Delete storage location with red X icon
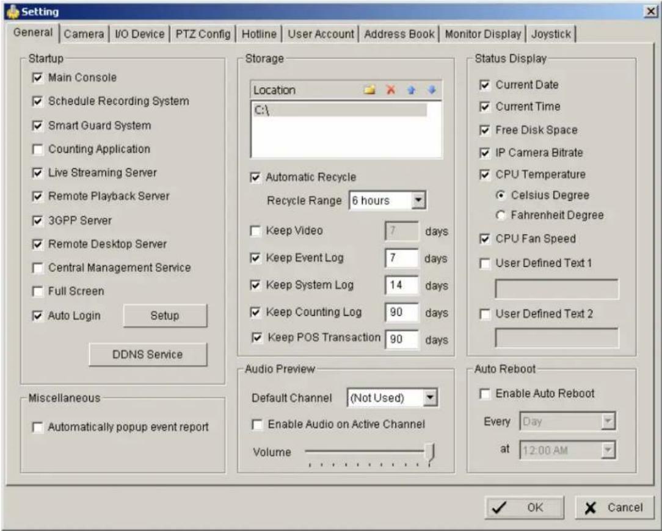 391,90
